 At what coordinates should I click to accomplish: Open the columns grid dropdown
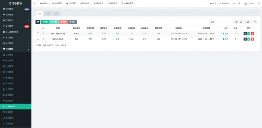pyautogui.click(x=242, y=22)
